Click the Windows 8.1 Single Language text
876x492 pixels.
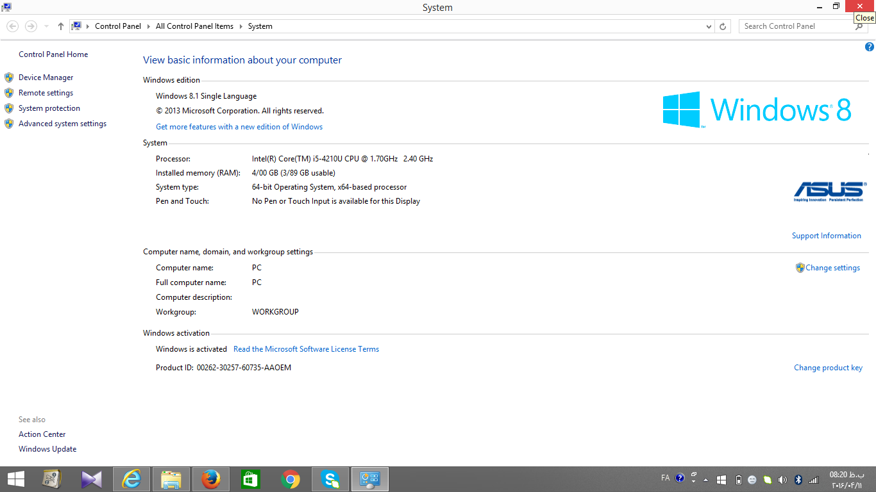click(x=206, y=96)
